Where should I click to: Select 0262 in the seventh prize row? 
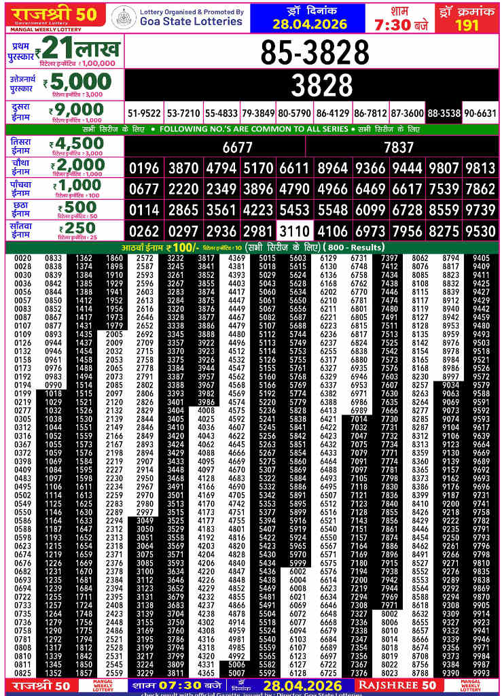(144, 231)
